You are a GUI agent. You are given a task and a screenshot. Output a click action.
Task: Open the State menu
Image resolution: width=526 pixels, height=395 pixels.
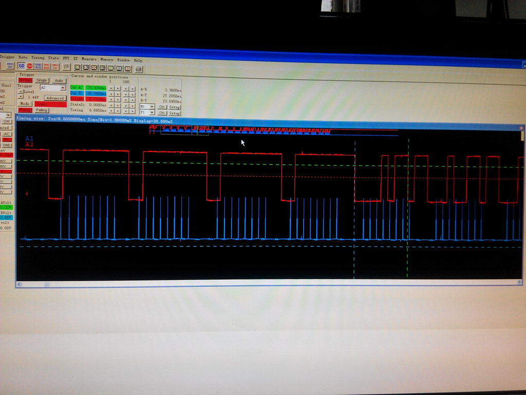pyautogui.click(x=53, y=58)
